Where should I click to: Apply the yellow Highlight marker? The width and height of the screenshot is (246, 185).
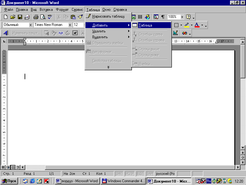coord(187,25)
